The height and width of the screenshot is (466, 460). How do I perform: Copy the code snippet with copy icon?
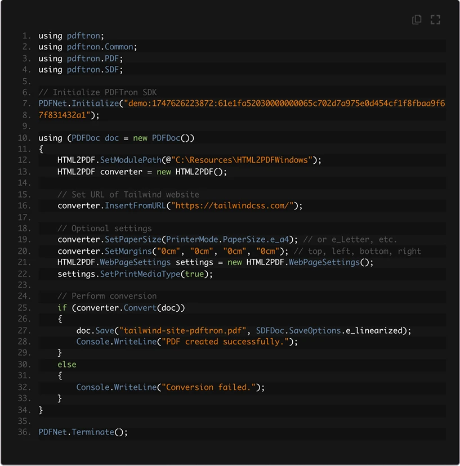point(417,20)
